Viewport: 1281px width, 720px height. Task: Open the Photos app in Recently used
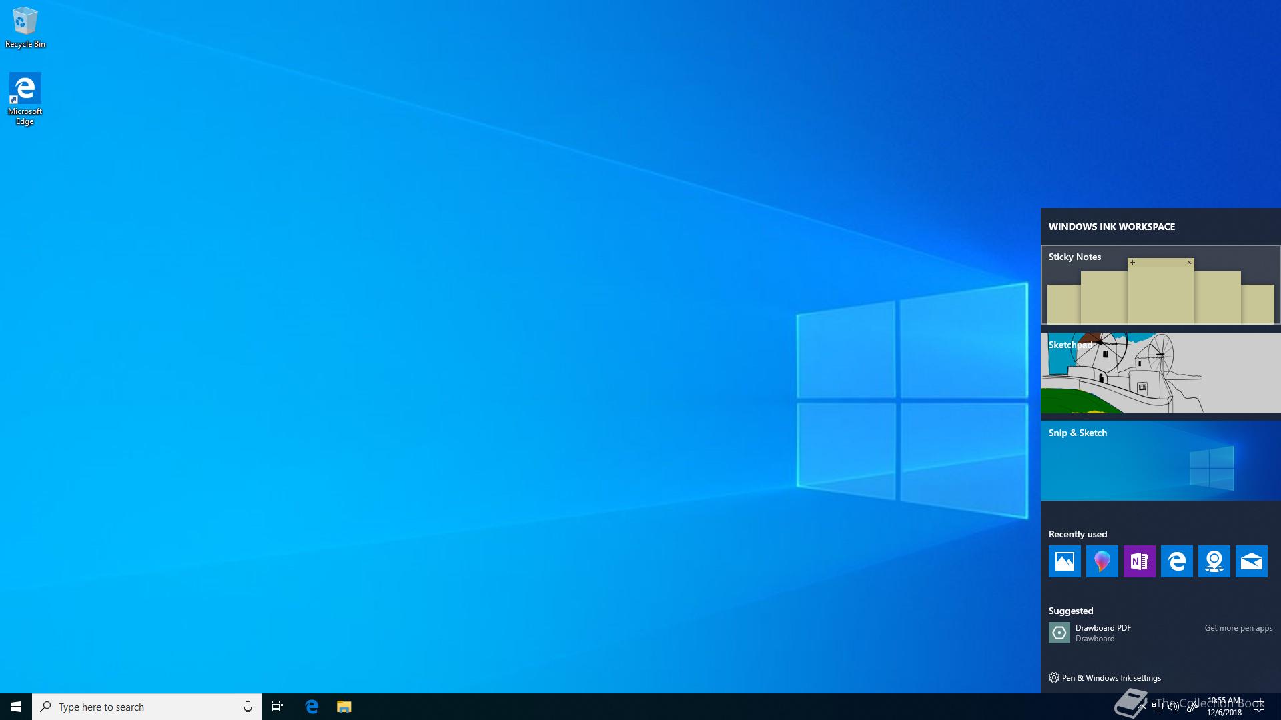(1064, 561)
